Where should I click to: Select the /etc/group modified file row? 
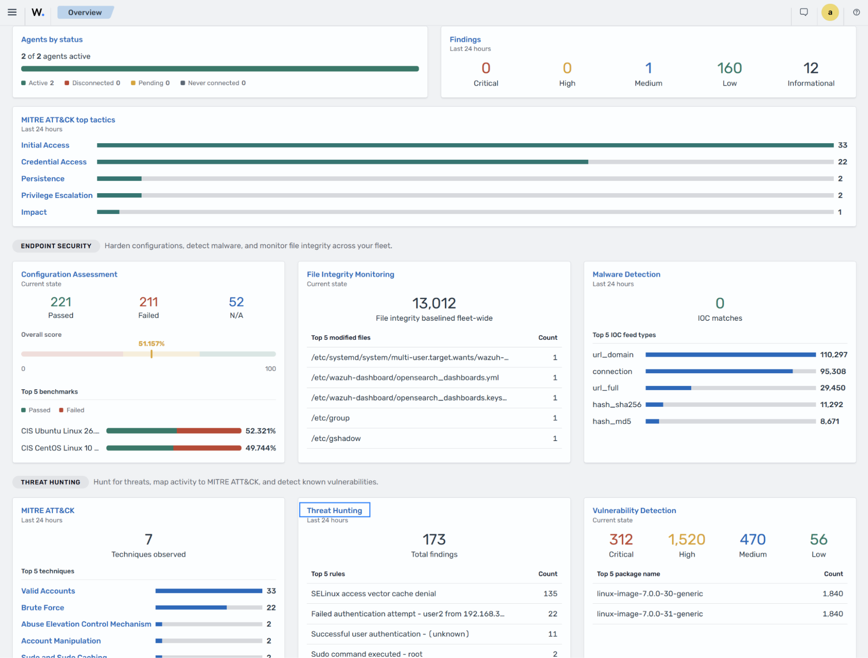click(434, 418)
